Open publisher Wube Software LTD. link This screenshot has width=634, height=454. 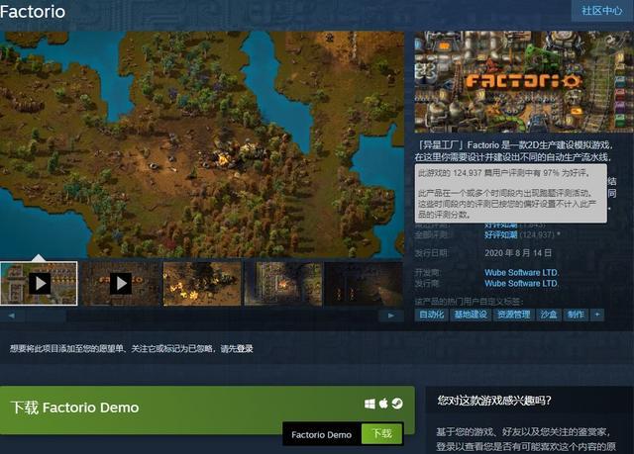pyautogui.click(x=521, y=283)
